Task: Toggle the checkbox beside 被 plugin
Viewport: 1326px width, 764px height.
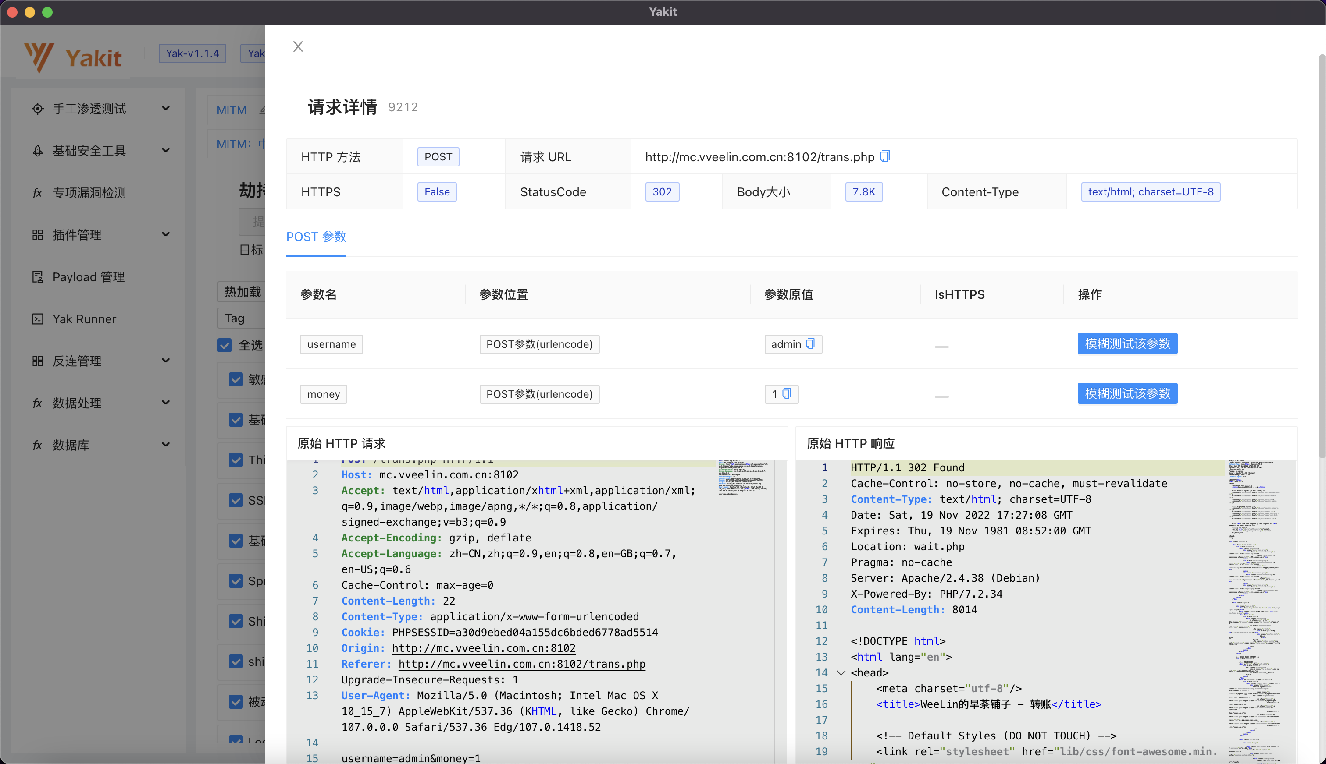Action: tap(236, 701)
